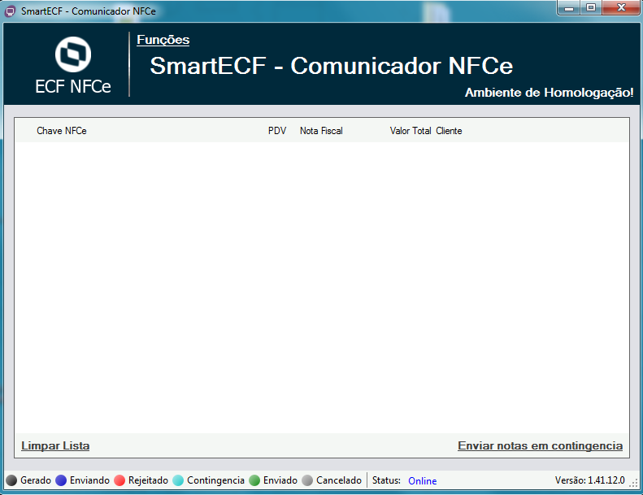Click the Status: label

tap(386, 480)
